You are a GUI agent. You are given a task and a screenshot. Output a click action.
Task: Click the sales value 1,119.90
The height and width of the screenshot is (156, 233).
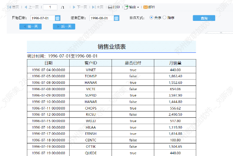(175, 127)
